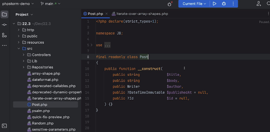Click the Writer type hint
This screenshot has height=132, width=270.
(134, 86)
